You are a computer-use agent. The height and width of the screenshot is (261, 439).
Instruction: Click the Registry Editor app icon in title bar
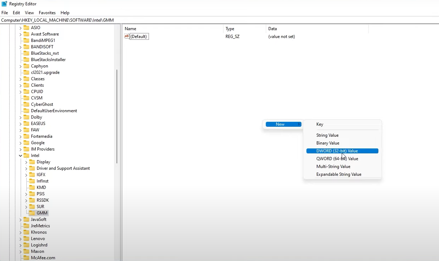click(x=4, y=4)
